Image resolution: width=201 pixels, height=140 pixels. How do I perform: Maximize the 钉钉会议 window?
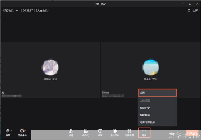[x=190, y=4]
